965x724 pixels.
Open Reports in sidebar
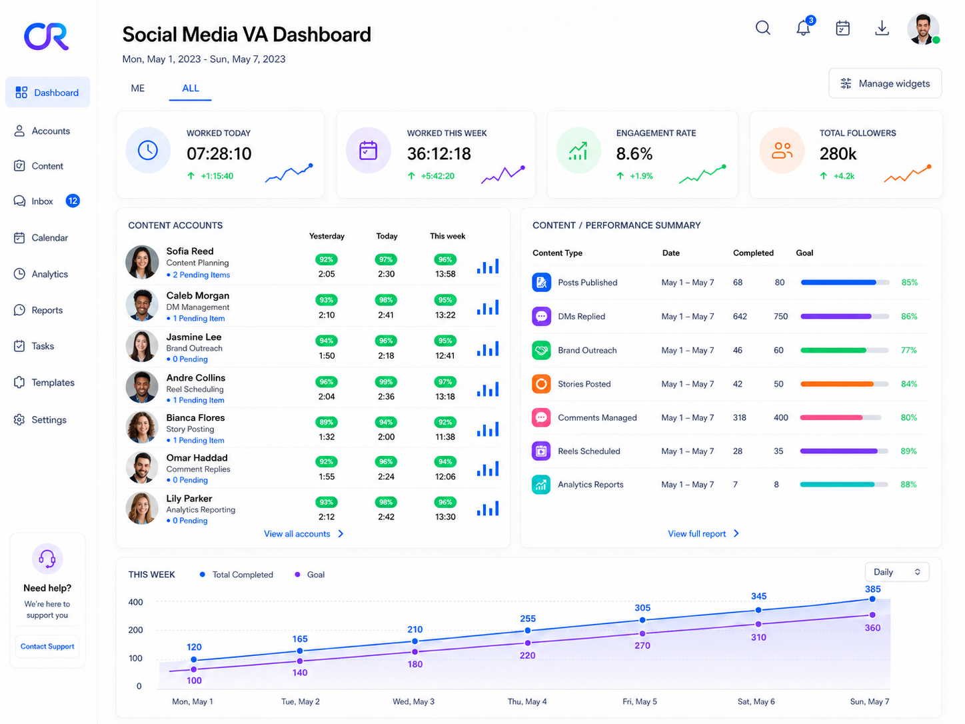(x=38, y=310)
